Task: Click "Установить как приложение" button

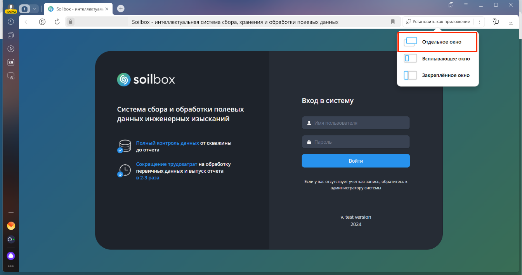Action: [438, 22]
